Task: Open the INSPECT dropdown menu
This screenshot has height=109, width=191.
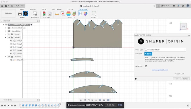Action: coord(71,17)
